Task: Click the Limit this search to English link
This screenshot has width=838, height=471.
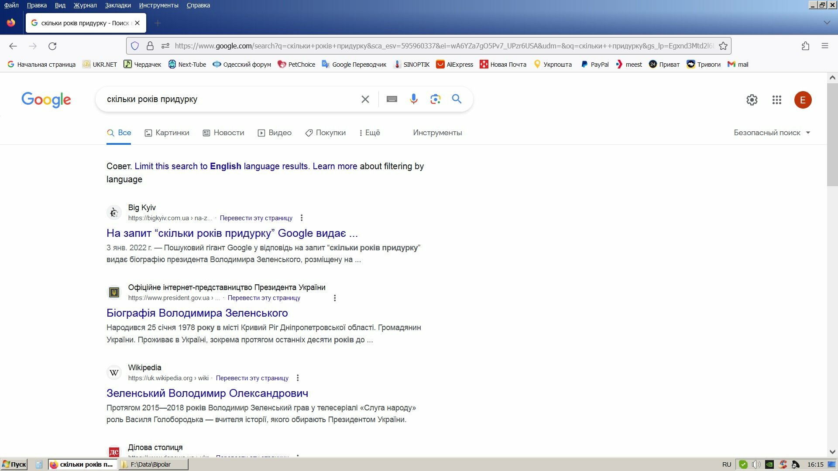Action: click(221, 166)
